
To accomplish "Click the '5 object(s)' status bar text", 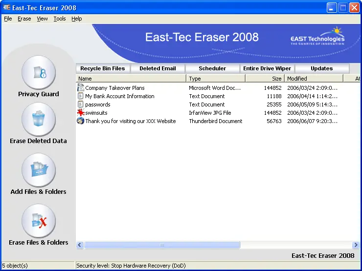I will pyautogui.click(x=15, y=266).
